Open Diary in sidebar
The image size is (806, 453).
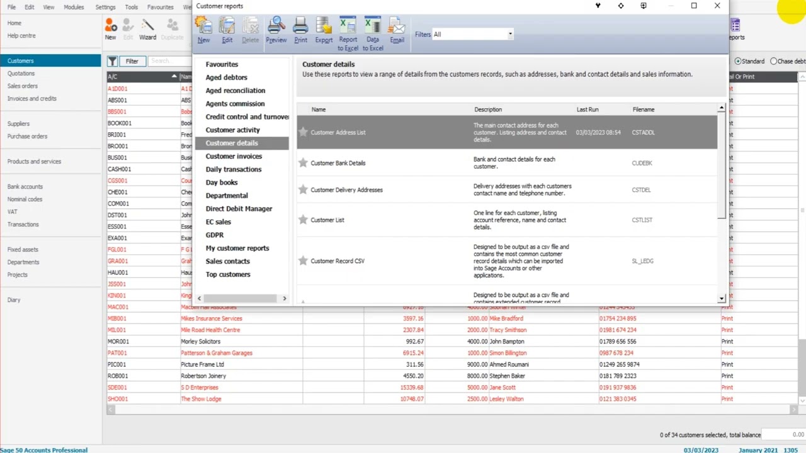(14, 300)
